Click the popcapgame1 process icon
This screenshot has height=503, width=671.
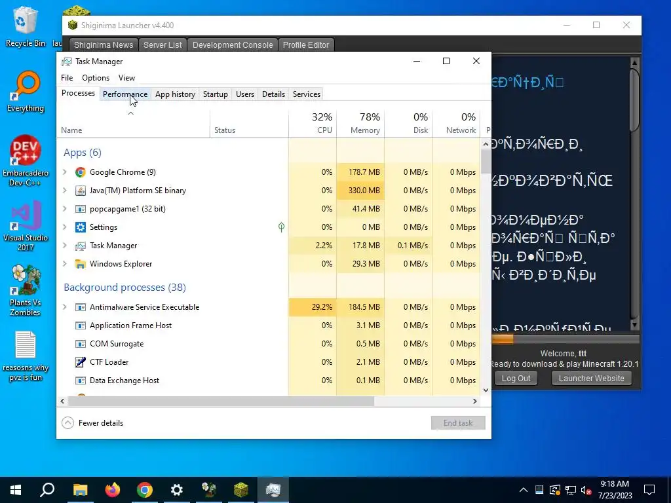click(80, 209)
